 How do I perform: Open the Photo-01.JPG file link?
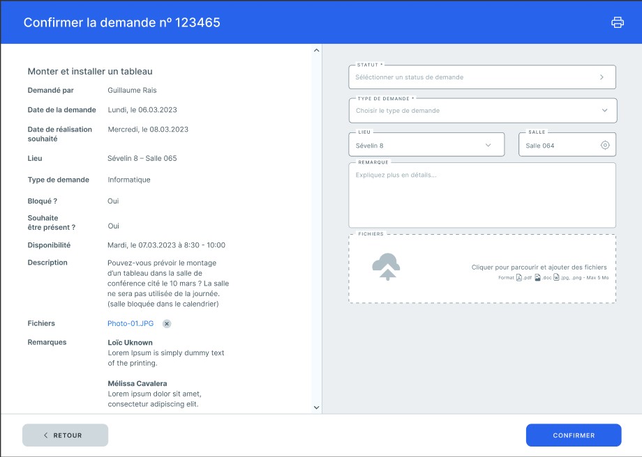(x=130, y=324)
